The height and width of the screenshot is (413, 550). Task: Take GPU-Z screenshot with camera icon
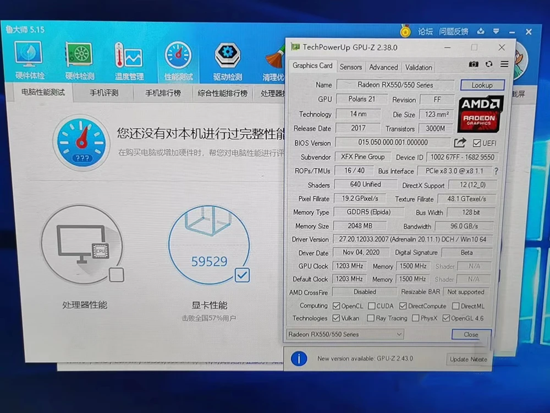tap(474, 64)
